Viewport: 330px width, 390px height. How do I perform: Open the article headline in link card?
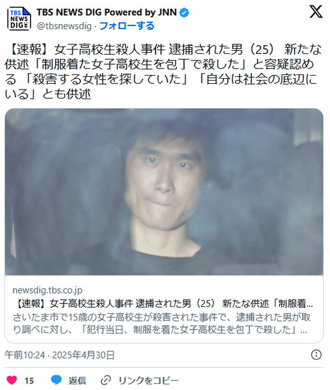tap(163, 304)
